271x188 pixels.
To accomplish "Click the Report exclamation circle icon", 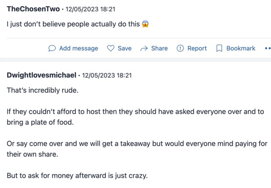I will (x=180, y=49).
